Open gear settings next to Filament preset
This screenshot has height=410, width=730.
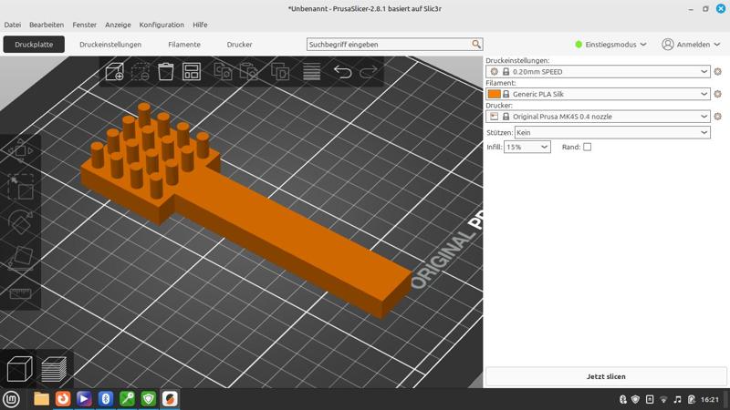coord(717,94)
